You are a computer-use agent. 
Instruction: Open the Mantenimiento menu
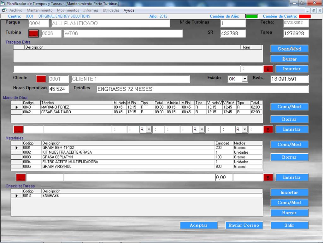(x=39, y=10)
